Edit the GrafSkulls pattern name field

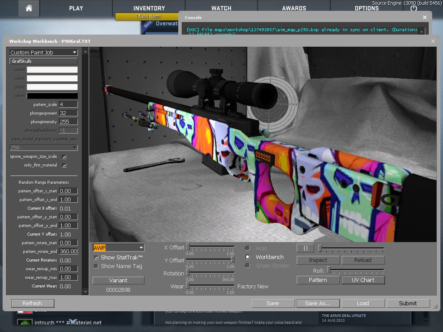pos(44,61)
